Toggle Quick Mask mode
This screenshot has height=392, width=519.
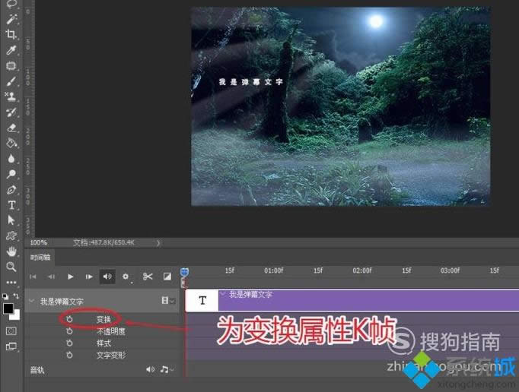tap(11, 331)
